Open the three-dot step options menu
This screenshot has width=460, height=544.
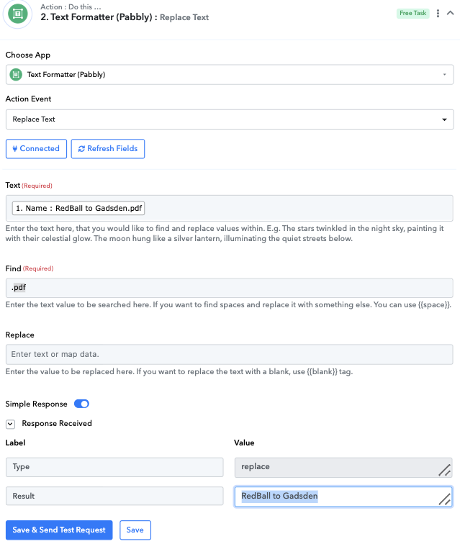pyautogui.click(x=438, y=13)
